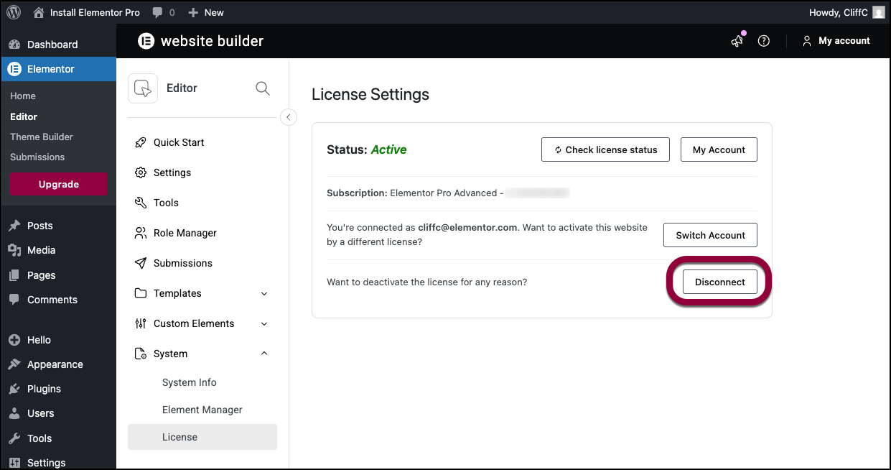Collapse the System section
The height and width of the screenshot is (470, 891).
pyautogui.click(x=264, y=354)
